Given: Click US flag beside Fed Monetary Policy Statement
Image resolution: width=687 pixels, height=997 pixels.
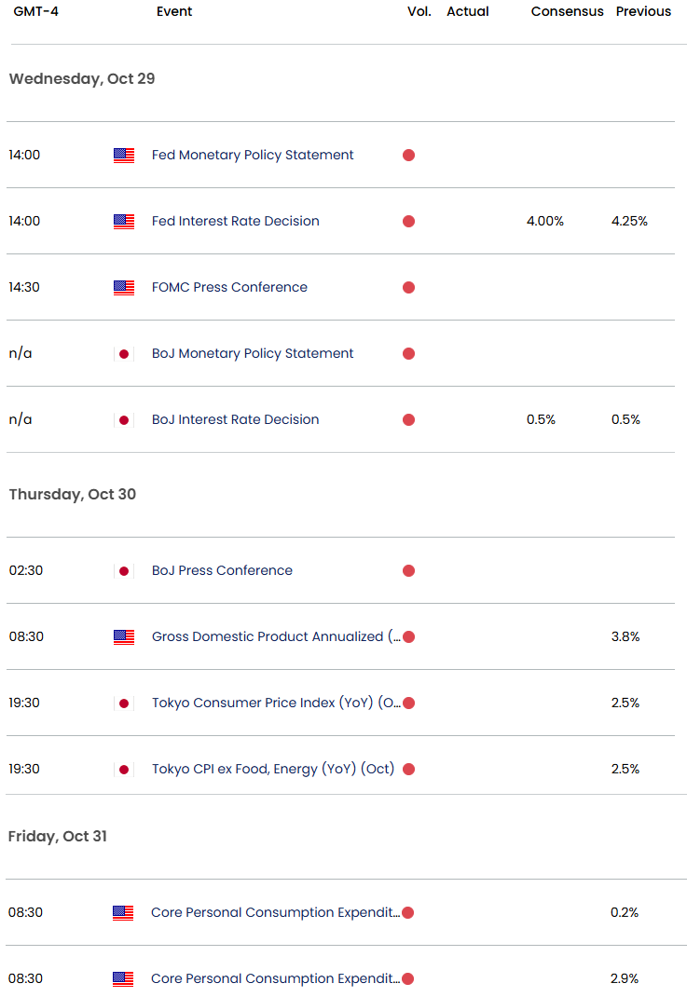Looking at the screenshot, I should tap(124, 156).
